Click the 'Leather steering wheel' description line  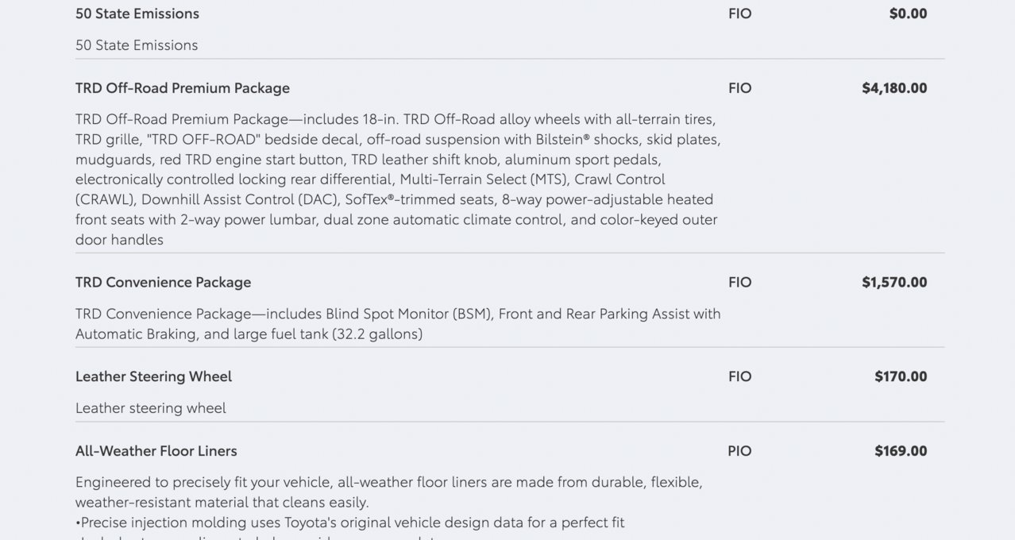click(x=151, y=408)
